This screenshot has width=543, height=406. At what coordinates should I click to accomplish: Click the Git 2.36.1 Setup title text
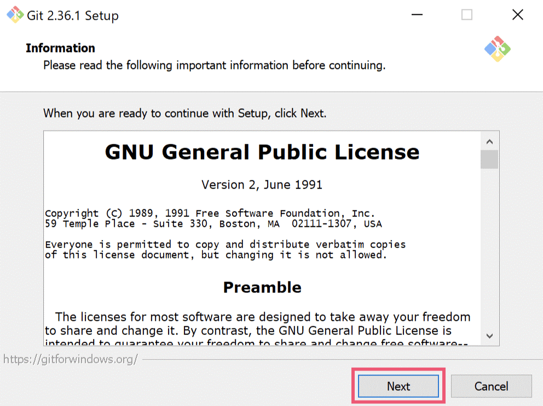(72, 15)
